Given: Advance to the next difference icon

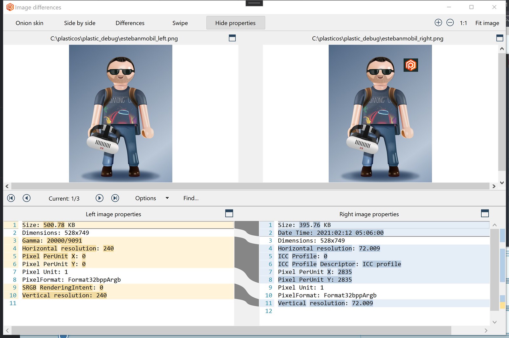Looking at the screenshot, I should 99,198.
